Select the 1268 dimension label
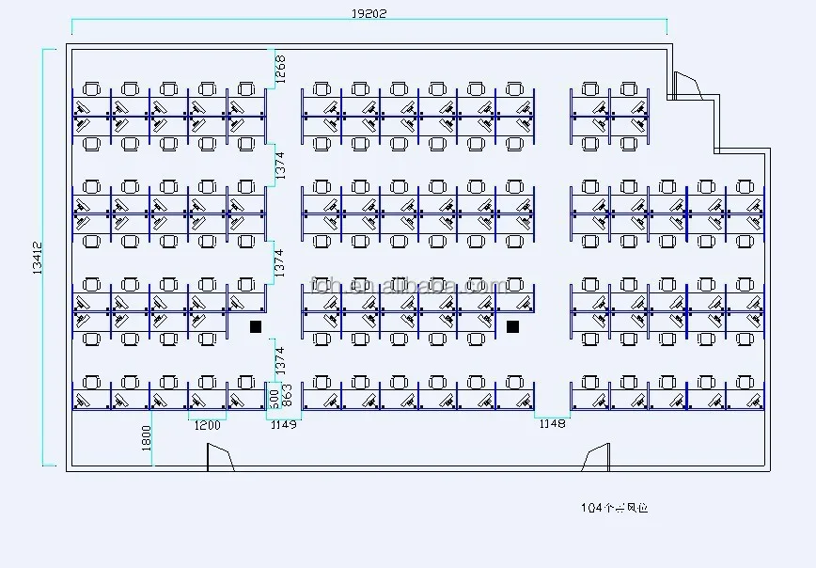 280,70
